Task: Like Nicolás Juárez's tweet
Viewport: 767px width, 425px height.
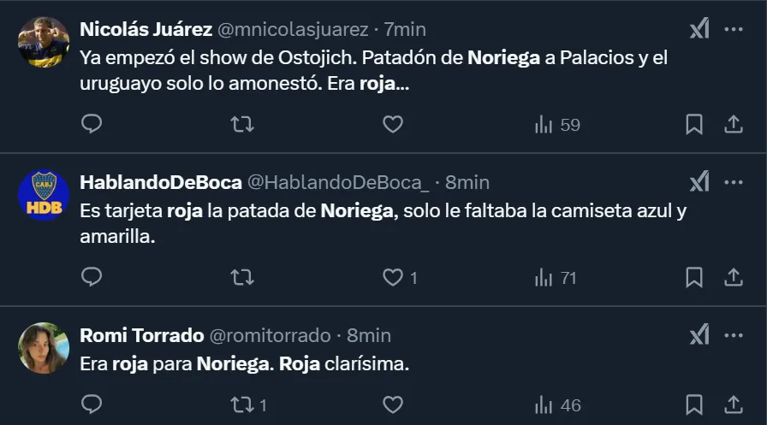Action: click(x=392, y=125)
